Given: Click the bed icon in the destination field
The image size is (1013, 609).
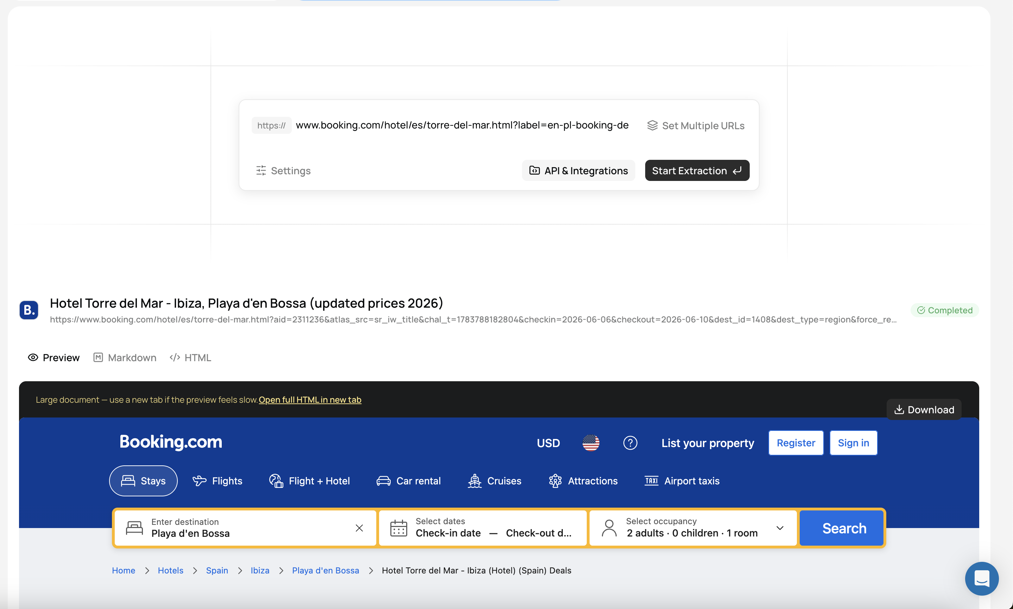Looking at the screenshot, I should point(134,528).
